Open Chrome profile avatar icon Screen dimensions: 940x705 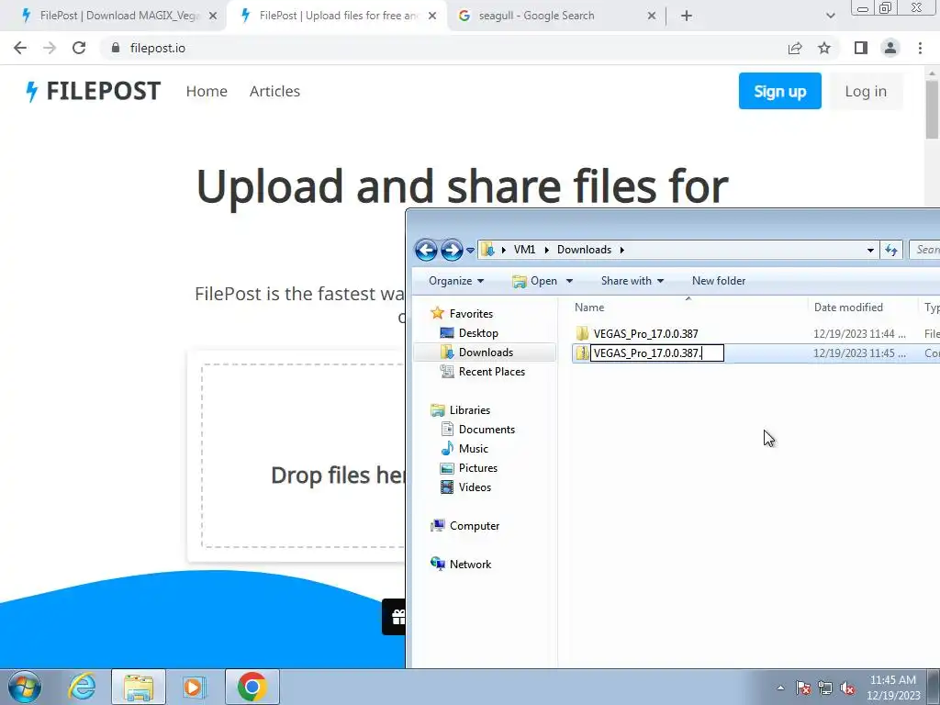[x=890, y=48]
